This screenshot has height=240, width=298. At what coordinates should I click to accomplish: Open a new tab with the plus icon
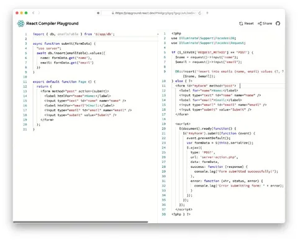pyautogui.click(x=207, y=13)
